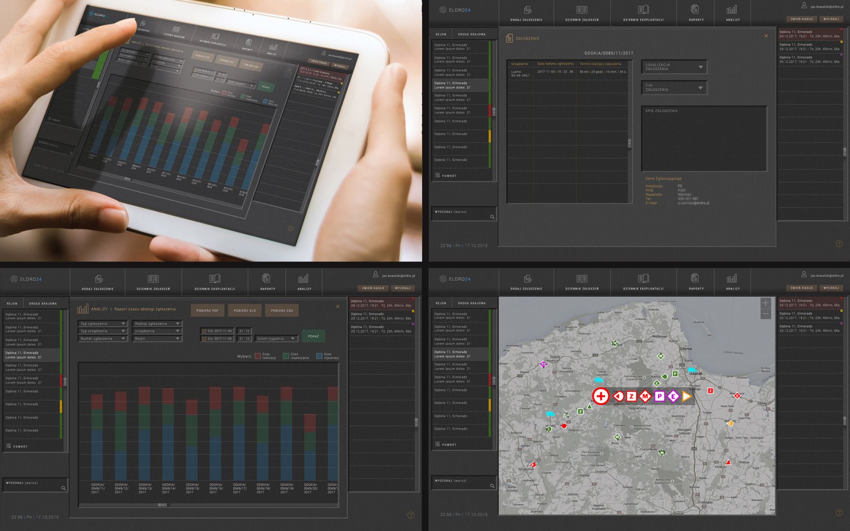Select the purple P square marker in map toolbar

tap(659, 396)
